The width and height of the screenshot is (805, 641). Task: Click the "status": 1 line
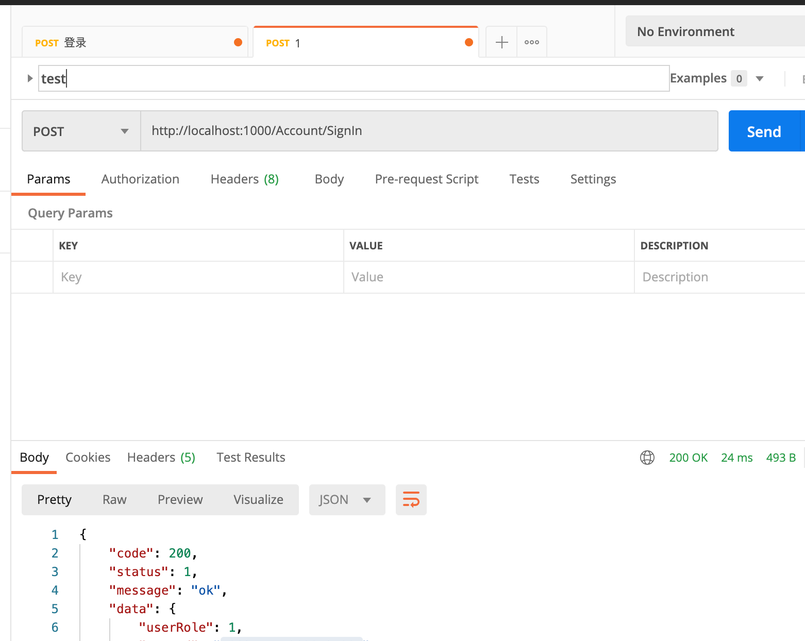pyautogui.click(x=153, y=572)
